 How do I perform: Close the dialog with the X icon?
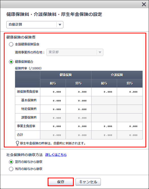[x=144, y=4]
